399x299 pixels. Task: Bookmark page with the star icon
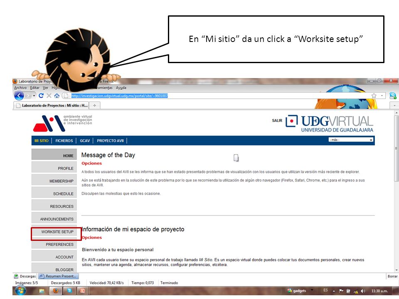[374, 96]
